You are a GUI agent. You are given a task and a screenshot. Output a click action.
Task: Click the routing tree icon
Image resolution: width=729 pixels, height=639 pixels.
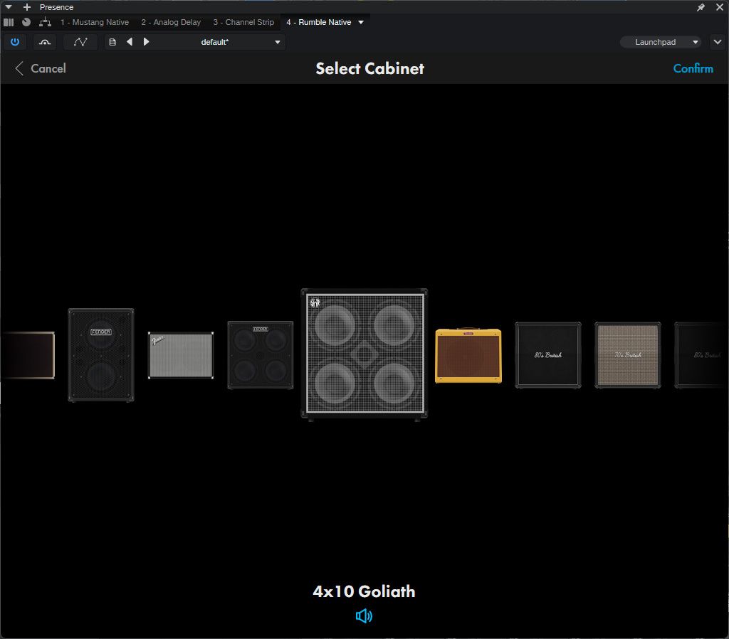(45, 22)
